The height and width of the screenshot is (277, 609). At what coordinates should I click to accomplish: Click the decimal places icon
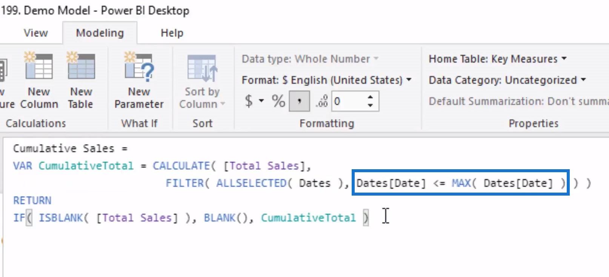[321, 101]
